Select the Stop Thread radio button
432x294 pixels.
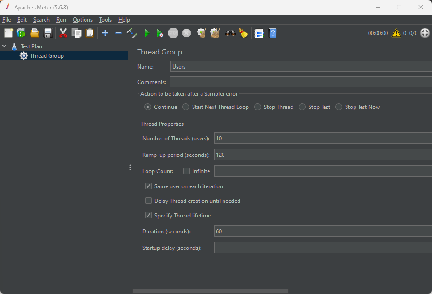[258, 107]
